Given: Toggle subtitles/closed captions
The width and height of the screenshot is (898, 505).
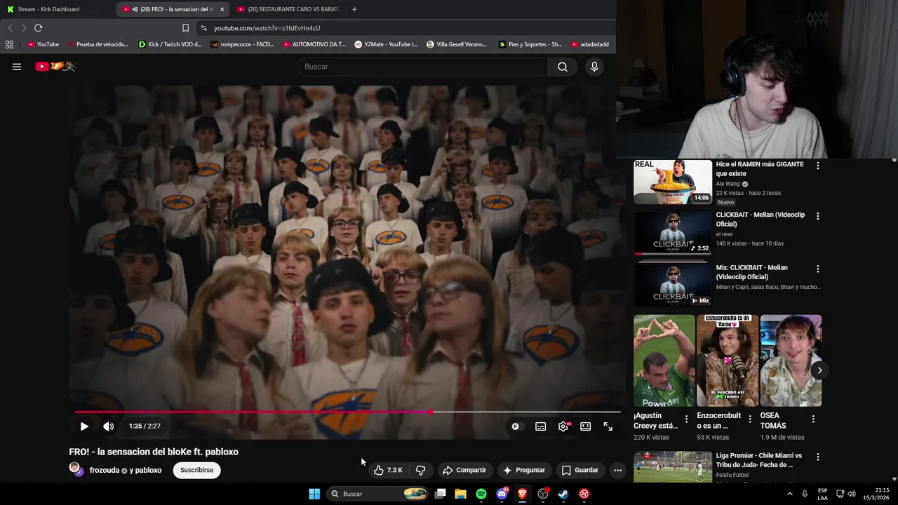Looking at the screenshot, I should (540, 426).
